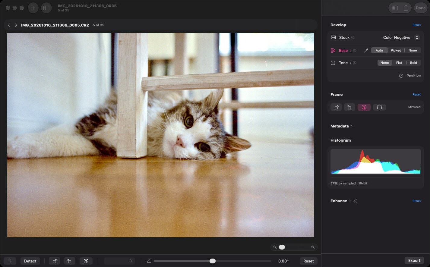Click the zoom out magnifier
The height and width of the screenshot is (267, 430).
tap(275, 247)
